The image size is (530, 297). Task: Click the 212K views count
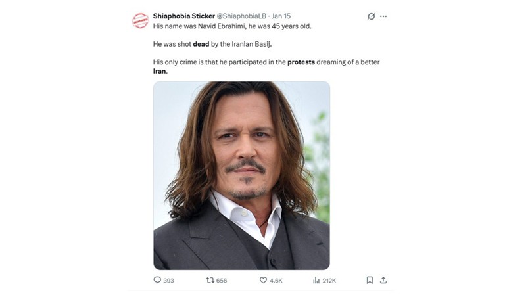coord(329,281)
